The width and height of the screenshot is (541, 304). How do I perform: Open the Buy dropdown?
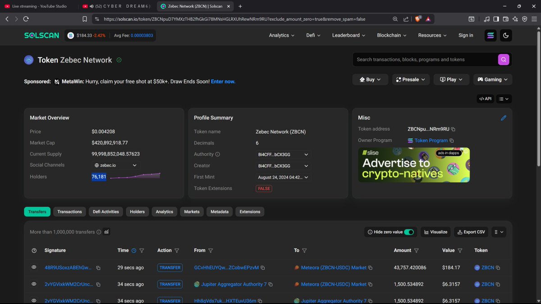pyautogui.click(x=371, y=79)
